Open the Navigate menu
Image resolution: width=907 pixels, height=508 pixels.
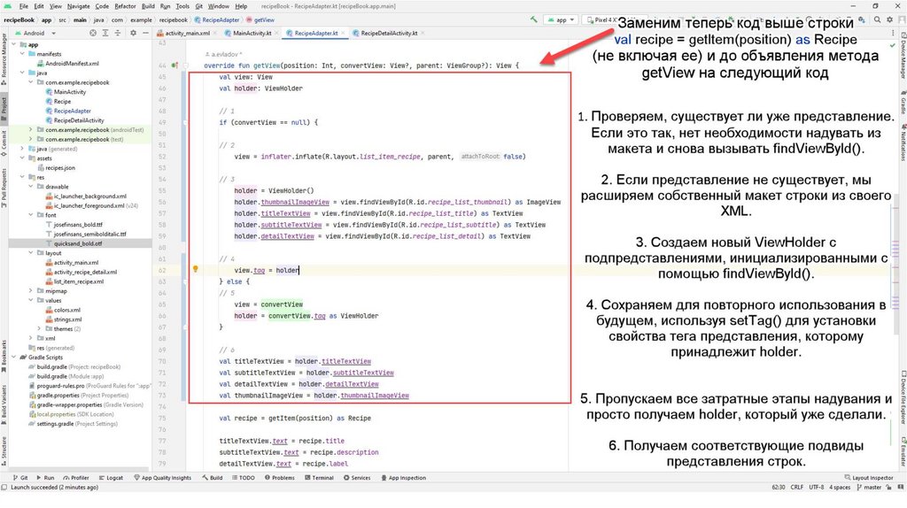pyautogui.click(x=78, y=6)
